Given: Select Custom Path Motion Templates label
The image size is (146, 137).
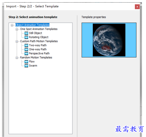Looking at the screenshot, I should [x=39, y=41].
